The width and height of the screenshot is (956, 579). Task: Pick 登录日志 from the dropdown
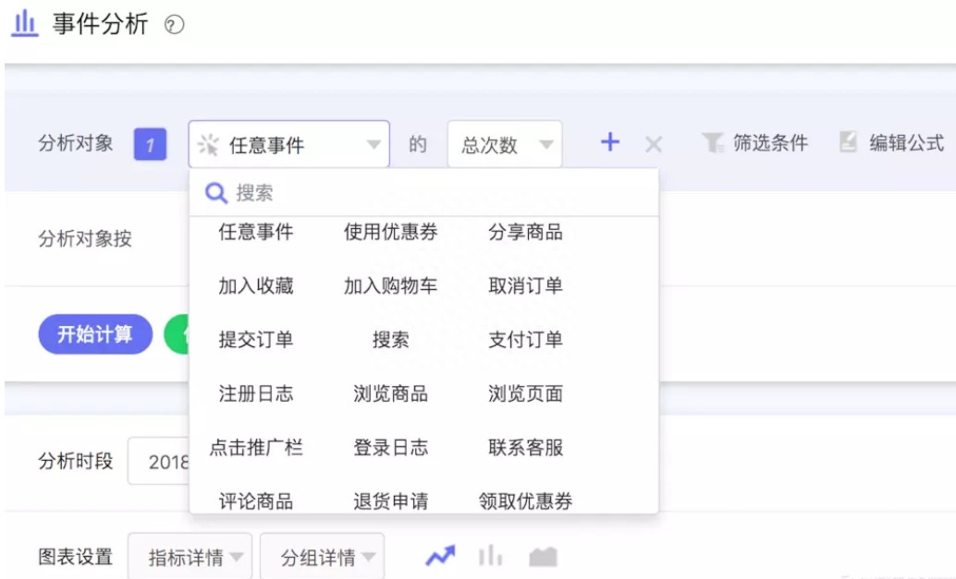(391, 448)
